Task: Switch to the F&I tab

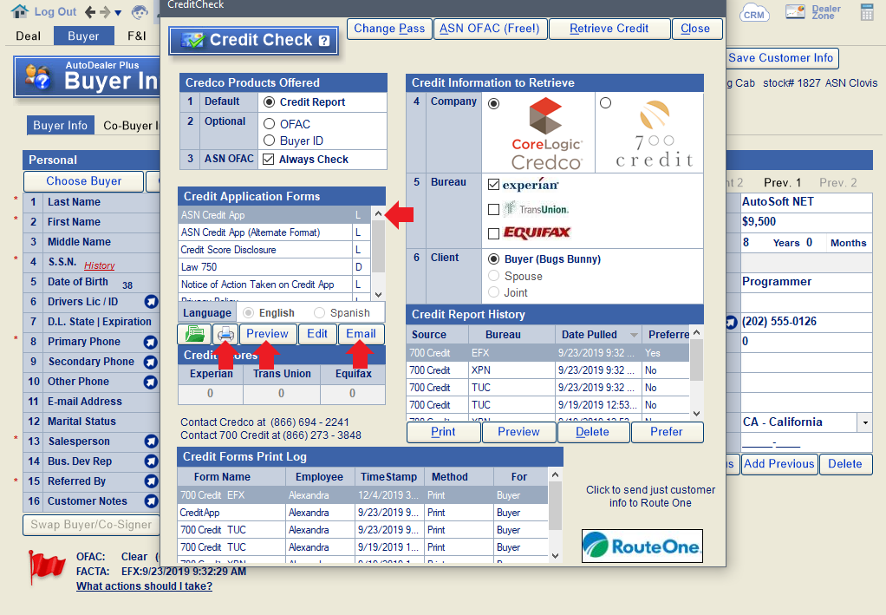Action: [x=137, y=36]
